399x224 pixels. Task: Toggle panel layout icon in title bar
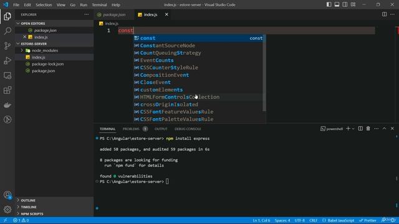(x=337, y=4)
